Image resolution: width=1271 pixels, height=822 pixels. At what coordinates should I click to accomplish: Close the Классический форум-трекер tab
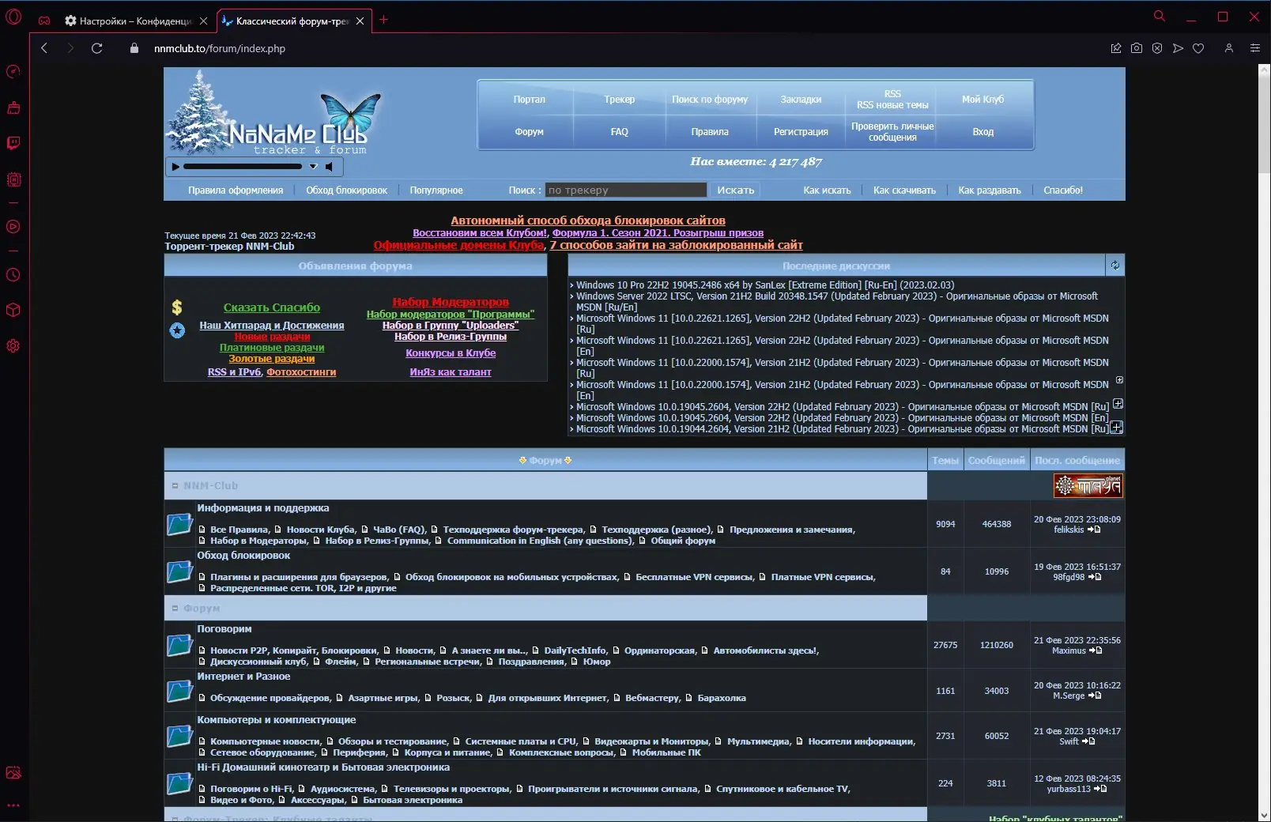coord(360,21)
